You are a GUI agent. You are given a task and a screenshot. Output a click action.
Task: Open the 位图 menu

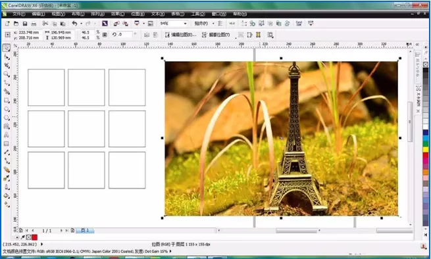click(x=138, y=14)
